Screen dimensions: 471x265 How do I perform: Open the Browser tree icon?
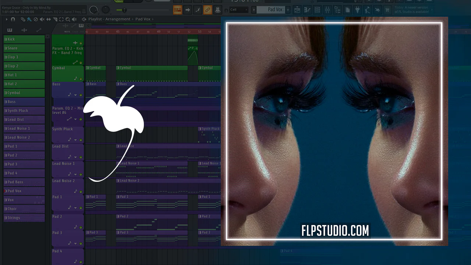point(337,10)
